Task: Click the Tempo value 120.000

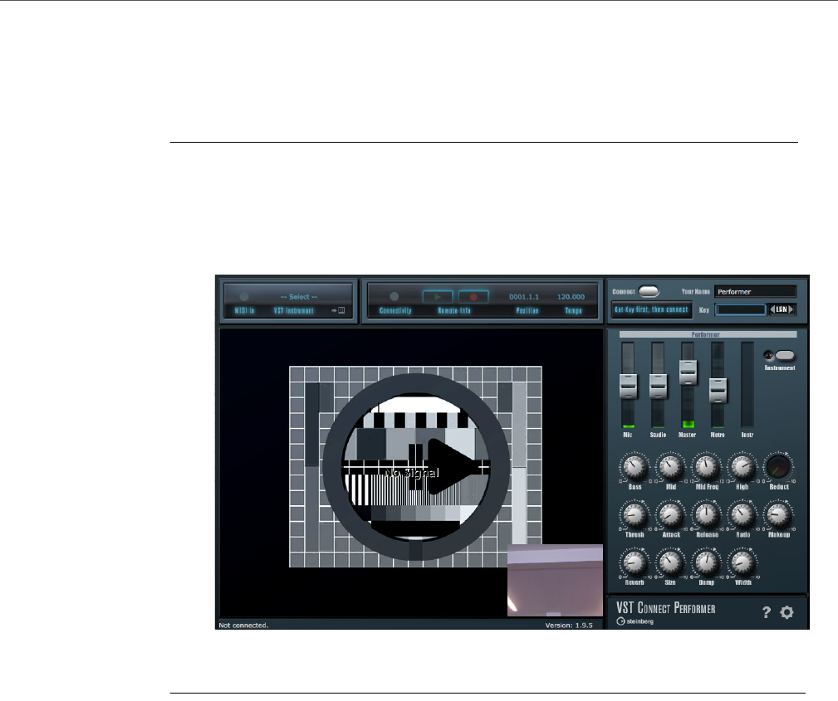Action: coord(571,297)
